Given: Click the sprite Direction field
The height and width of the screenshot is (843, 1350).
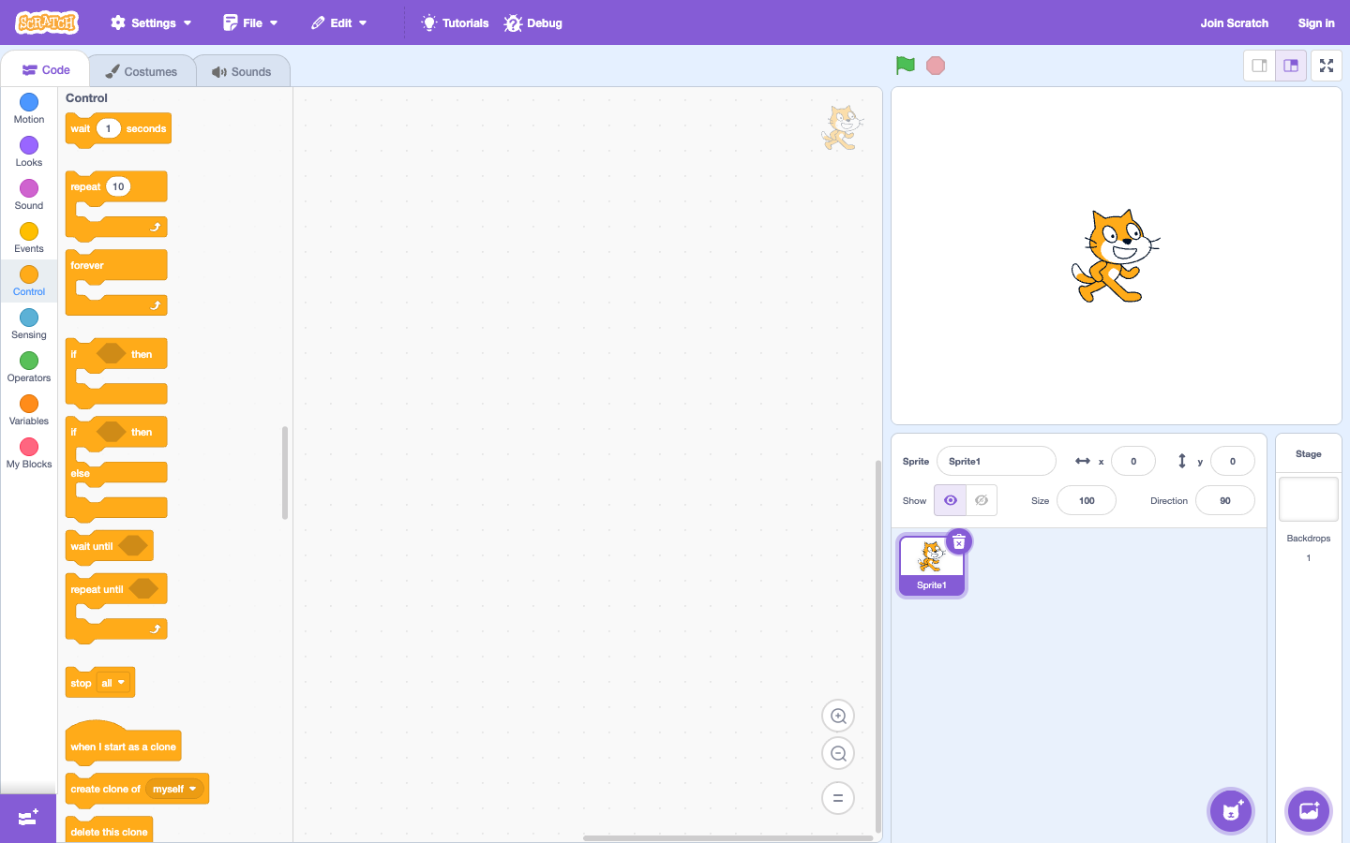Looking at the screenshot, I should point(1225,500).
